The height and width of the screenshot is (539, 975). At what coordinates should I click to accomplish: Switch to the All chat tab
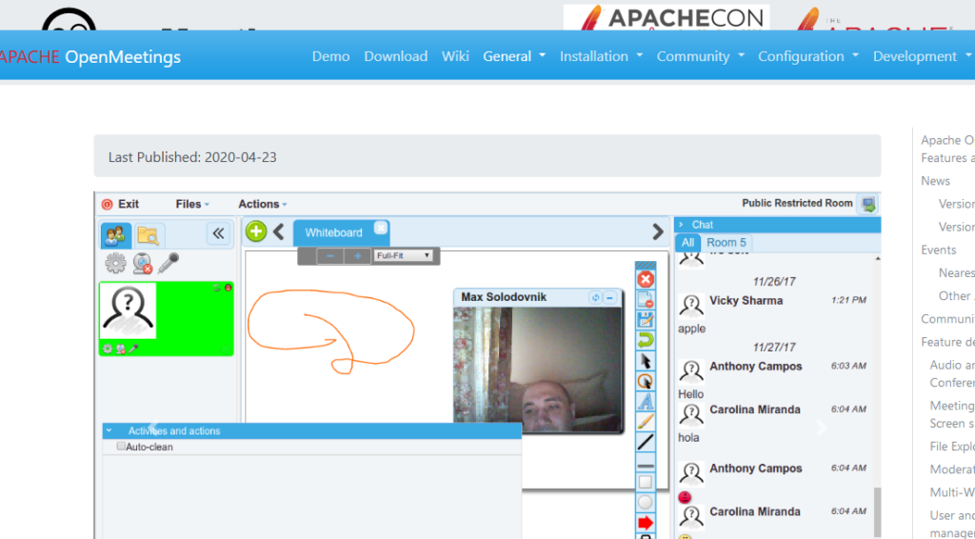tap(687, 243)
